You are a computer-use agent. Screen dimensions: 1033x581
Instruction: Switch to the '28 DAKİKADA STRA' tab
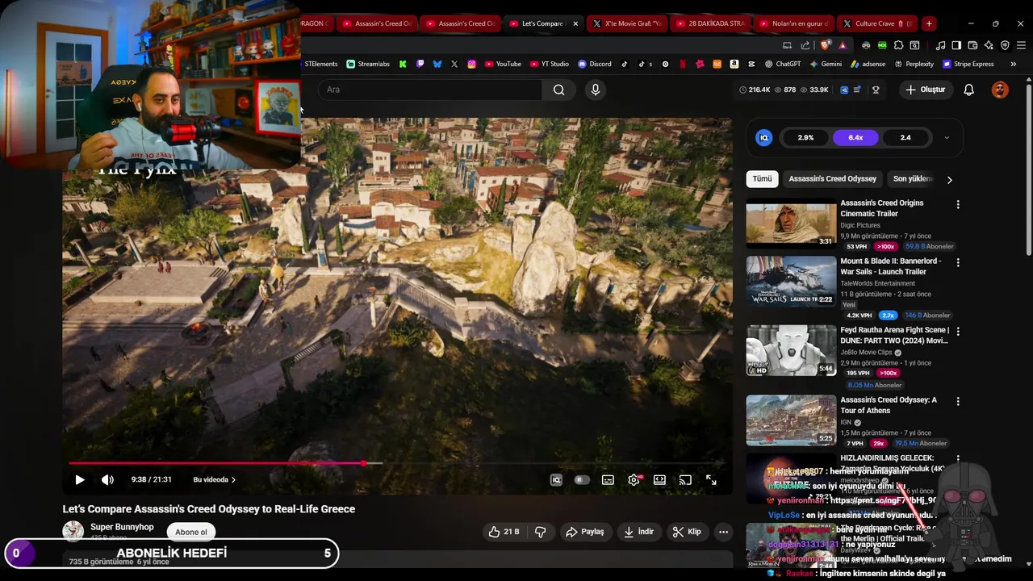[x=710, y=23]
